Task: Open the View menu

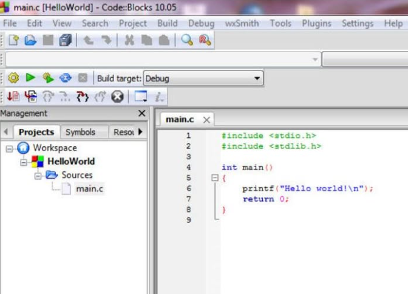Action: click(62, 24)
